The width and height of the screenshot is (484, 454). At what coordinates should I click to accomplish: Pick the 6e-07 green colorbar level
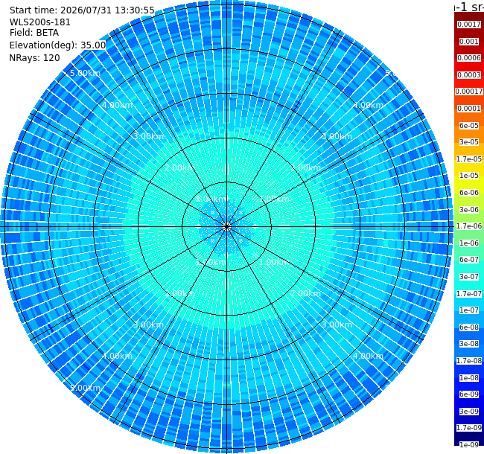tap(469, 260)
